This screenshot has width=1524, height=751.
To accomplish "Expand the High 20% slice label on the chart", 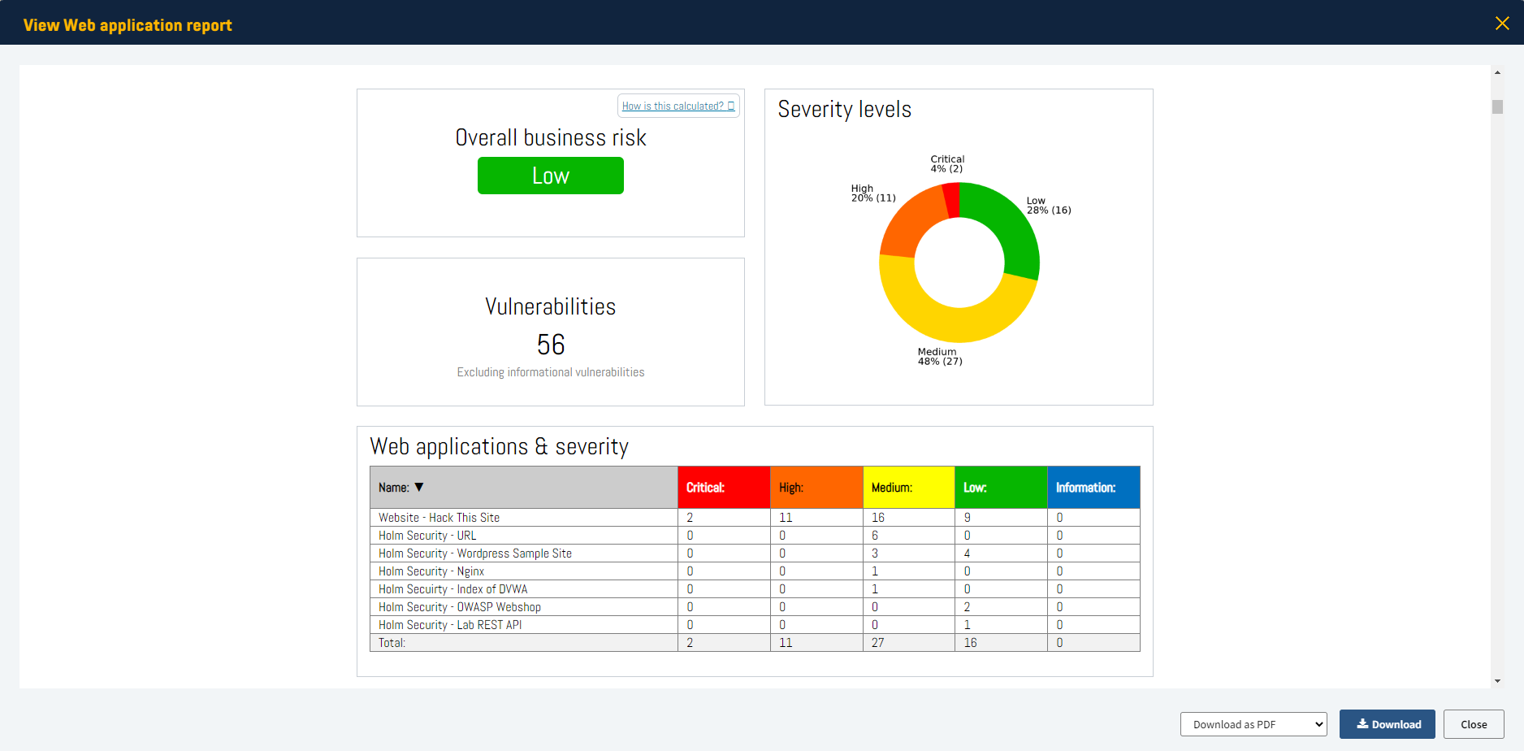I will click(x=872, y=192).
